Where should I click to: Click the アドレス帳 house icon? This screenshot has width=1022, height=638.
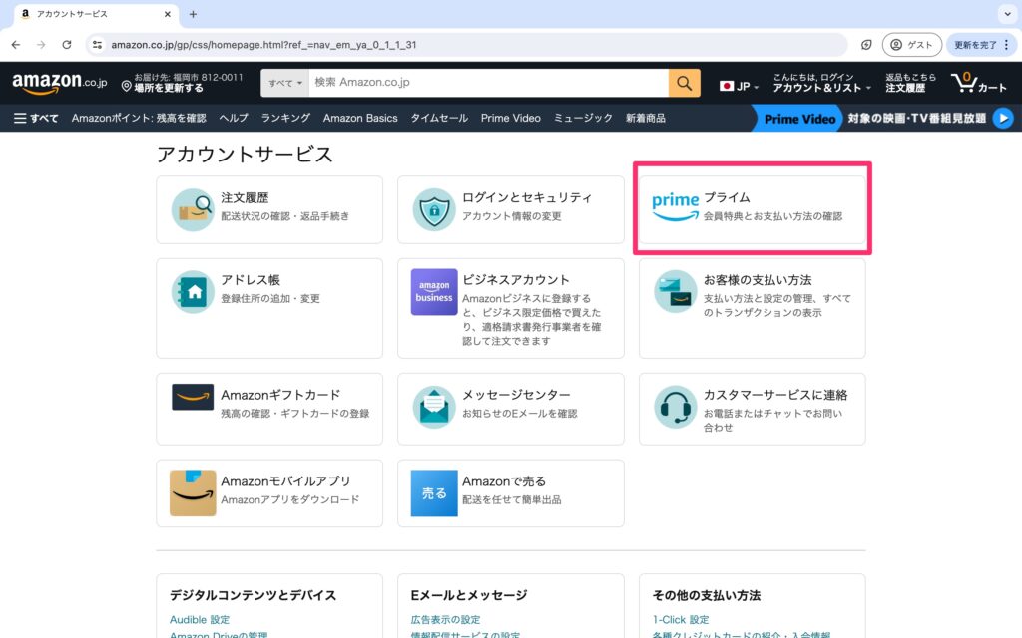193,292
